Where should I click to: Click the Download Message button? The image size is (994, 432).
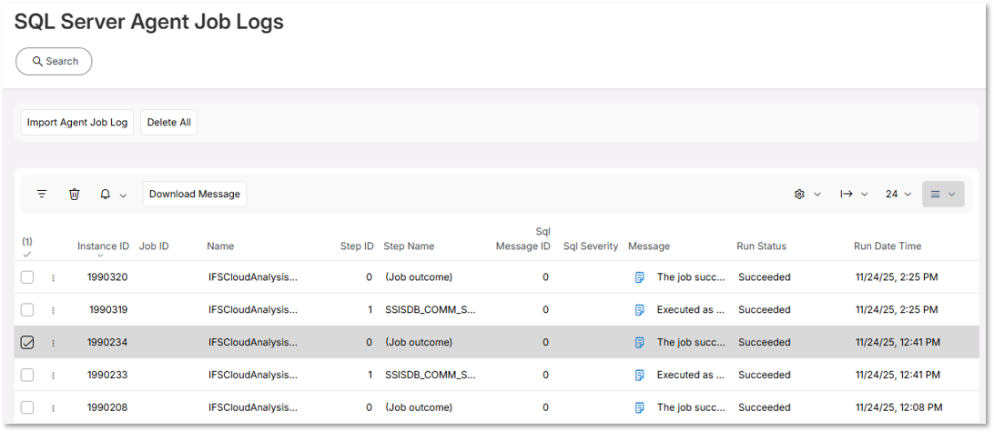(195, 194)
